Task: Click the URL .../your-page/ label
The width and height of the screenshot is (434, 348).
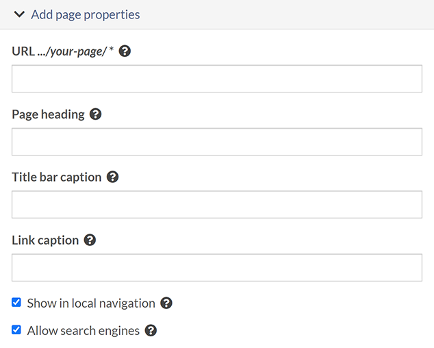Action: [62, 51]
